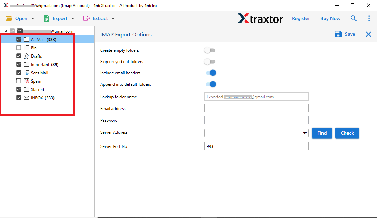Click Buy Now in the top bar
The image size is (377, 218).
(330, 18)
